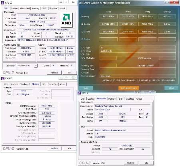The width and height of the screenshot is (180, 166).
Task: Click the Code Name value Llano
Action: tap(27, 18)
